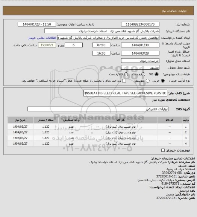The image size is (197, 217).
Task: Click the buyer organization name field
Action: coord(102,31)
